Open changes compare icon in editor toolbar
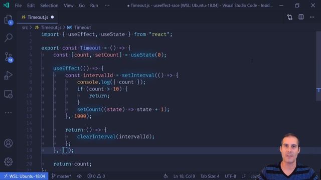Image resolution: width=321 pixels, height=180 pixels. [x=290, y=17]
